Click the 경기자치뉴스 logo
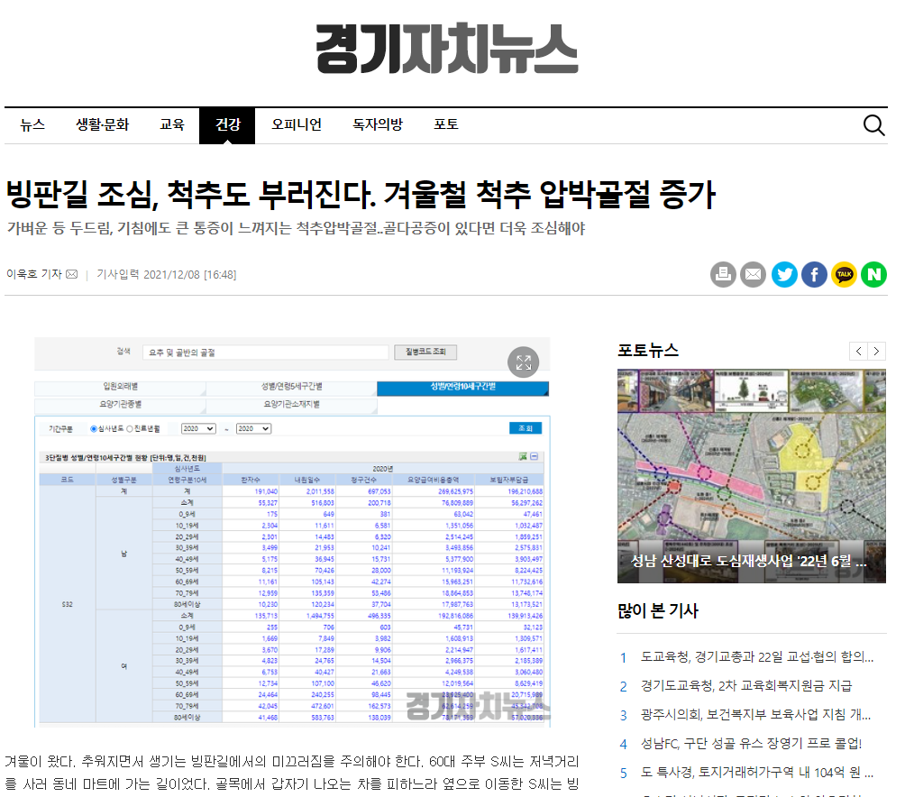This screenshot has height=797, width=905. pyautogui.click(x=447, y=49)
